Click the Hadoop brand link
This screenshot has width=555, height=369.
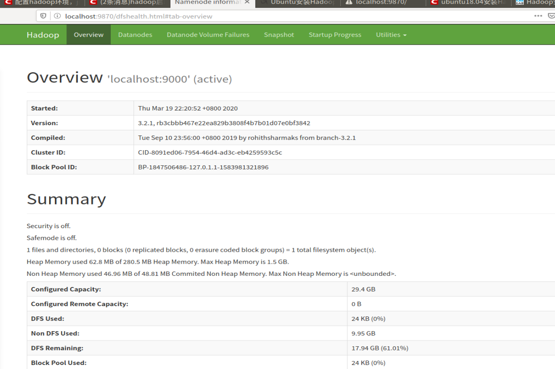point(43,35)
